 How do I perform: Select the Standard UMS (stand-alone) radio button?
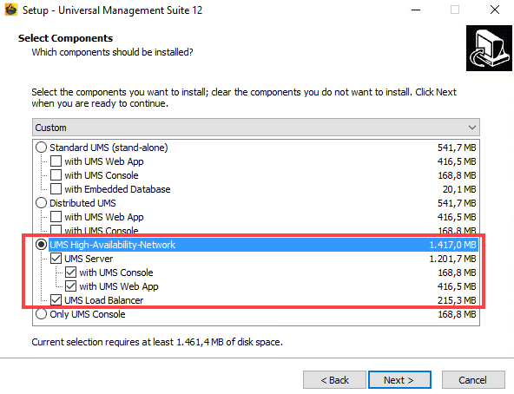tap(41, 148)
